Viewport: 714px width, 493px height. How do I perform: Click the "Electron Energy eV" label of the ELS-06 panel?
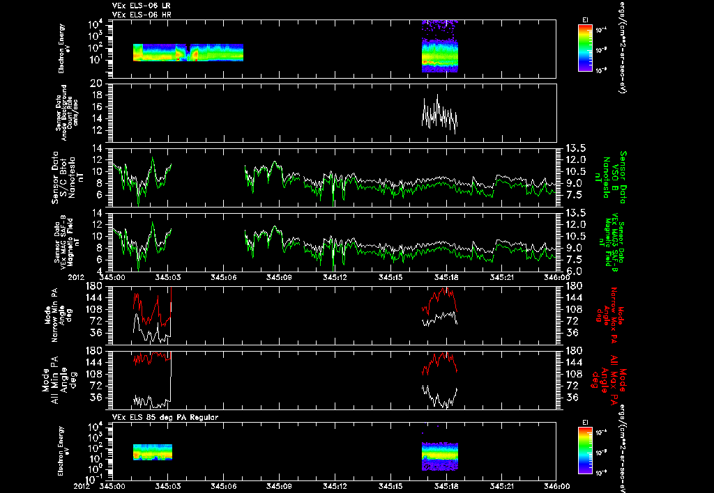[x=64, y=49]
